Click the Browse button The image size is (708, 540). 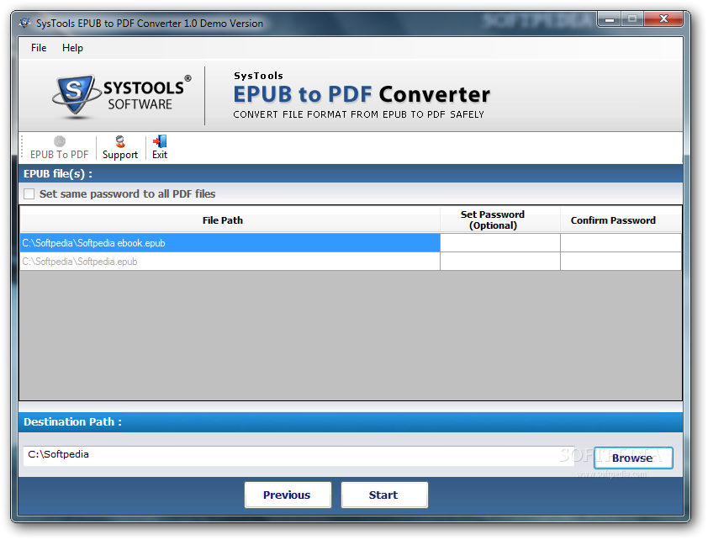click(x=633, y=458)
